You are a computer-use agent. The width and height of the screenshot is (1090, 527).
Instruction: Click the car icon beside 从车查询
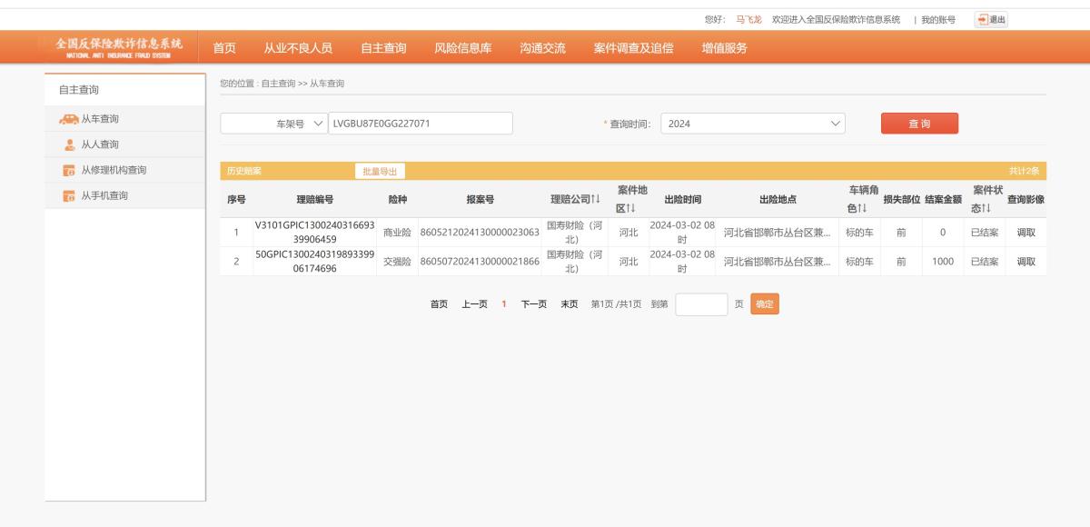pos(67,119)
